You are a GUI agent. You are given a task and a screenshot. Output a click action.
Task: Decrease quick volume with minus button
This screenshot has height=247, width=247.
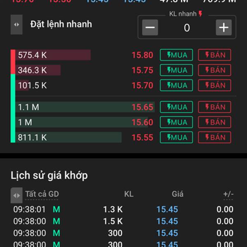(x=150, y=28)
